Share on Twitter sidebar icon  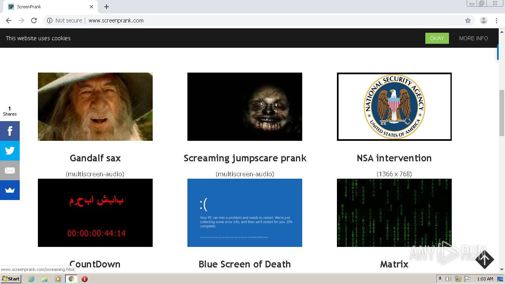tap(10, 151)
